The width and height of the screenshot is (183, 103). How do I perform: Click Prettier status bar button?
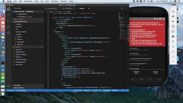click(x=116, y=90)
